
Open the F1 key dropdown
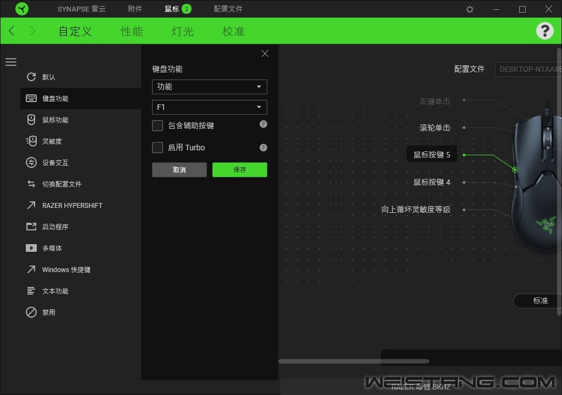coord(209,107)
